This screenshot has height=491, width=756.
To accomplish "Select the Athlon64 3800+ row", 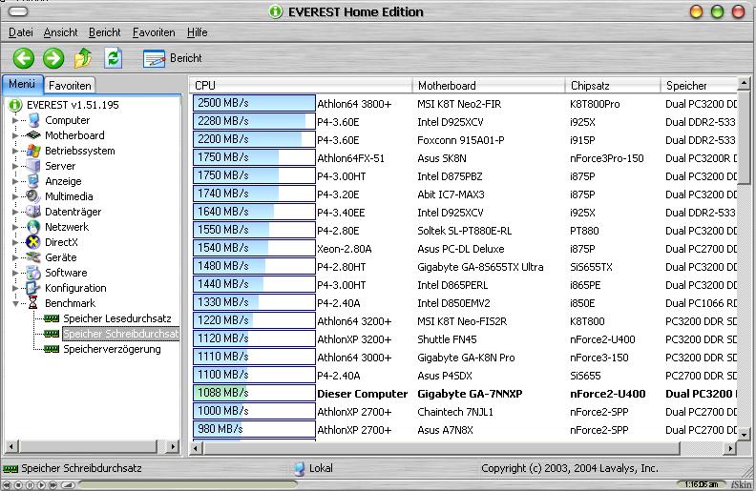I will (x=465, y=104).
